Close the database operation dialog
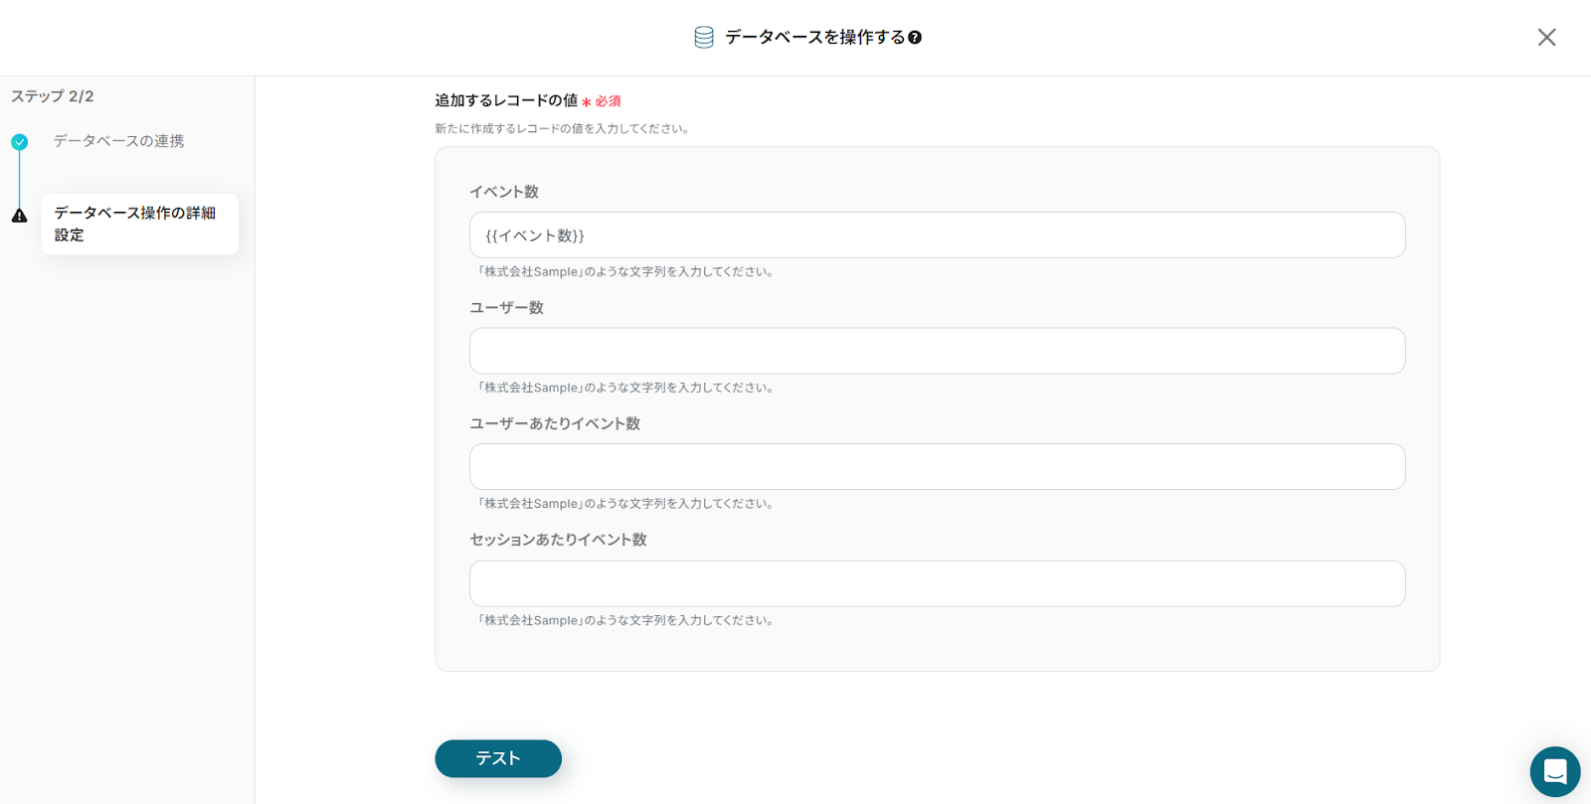Screen dimensions: 1591x804 pos(1546,38)
